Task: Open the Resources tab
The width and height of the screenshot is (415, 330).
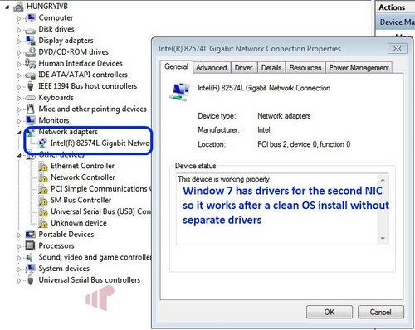Action: (305, 68)
